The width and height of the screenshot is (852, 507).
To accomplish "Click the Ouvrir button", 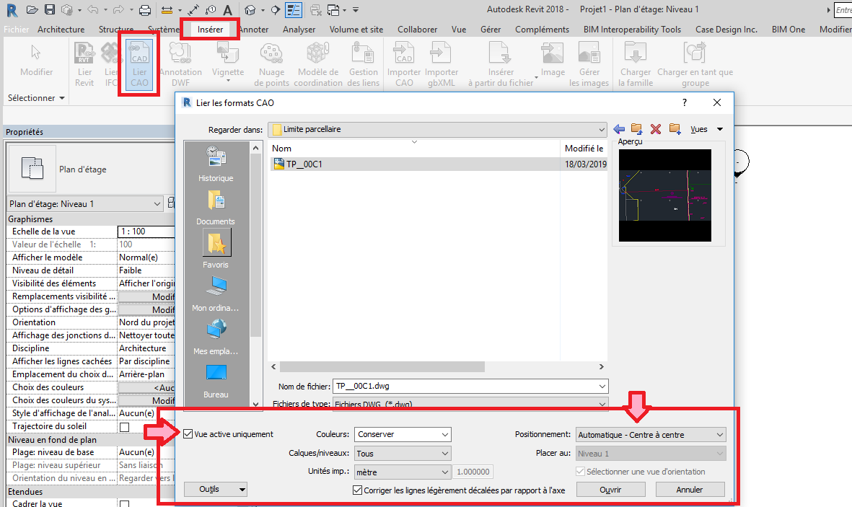I will pyautogui.click(x=611, y=490).
